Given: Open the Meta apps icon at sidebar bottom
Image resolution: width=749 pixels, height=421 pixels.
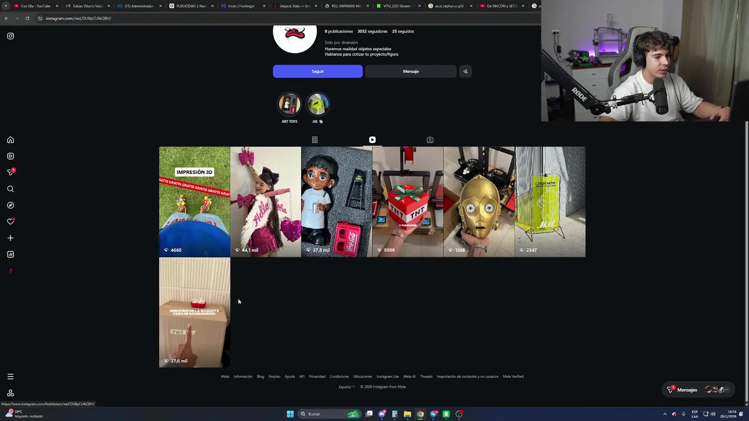Looking at the screenshot, I should click(11, 393).
